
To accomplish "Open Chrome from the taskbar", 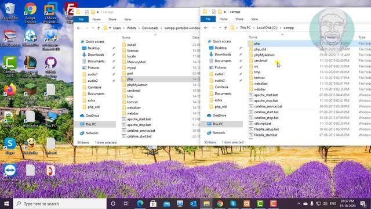I will click(x=220, y=204).
